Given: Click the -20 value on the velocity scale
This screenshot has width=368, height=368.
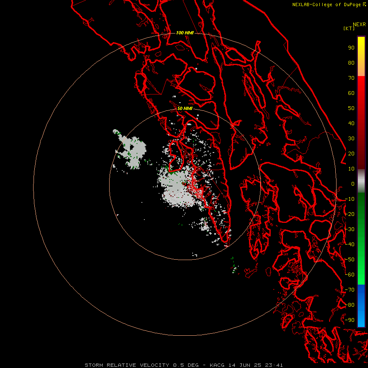Looking at the screenshot, I should [x=350, y=214].
